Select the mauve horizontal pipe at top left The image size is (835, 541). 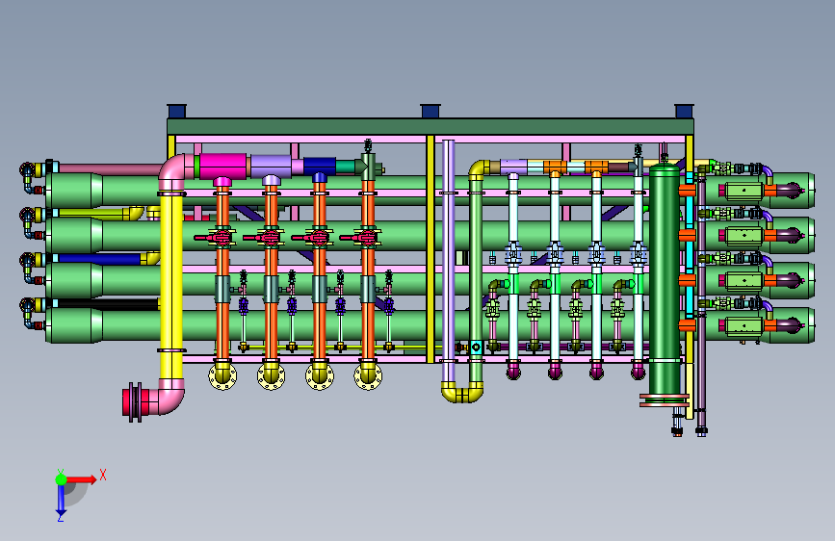(x=109, y=168)
